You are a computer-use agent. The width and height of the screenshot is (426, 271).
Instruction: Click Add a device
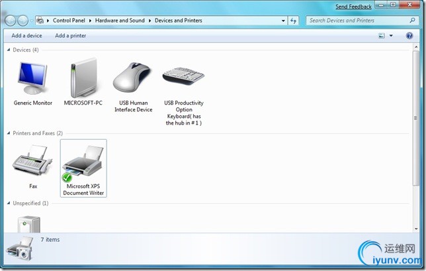point(26,36)
